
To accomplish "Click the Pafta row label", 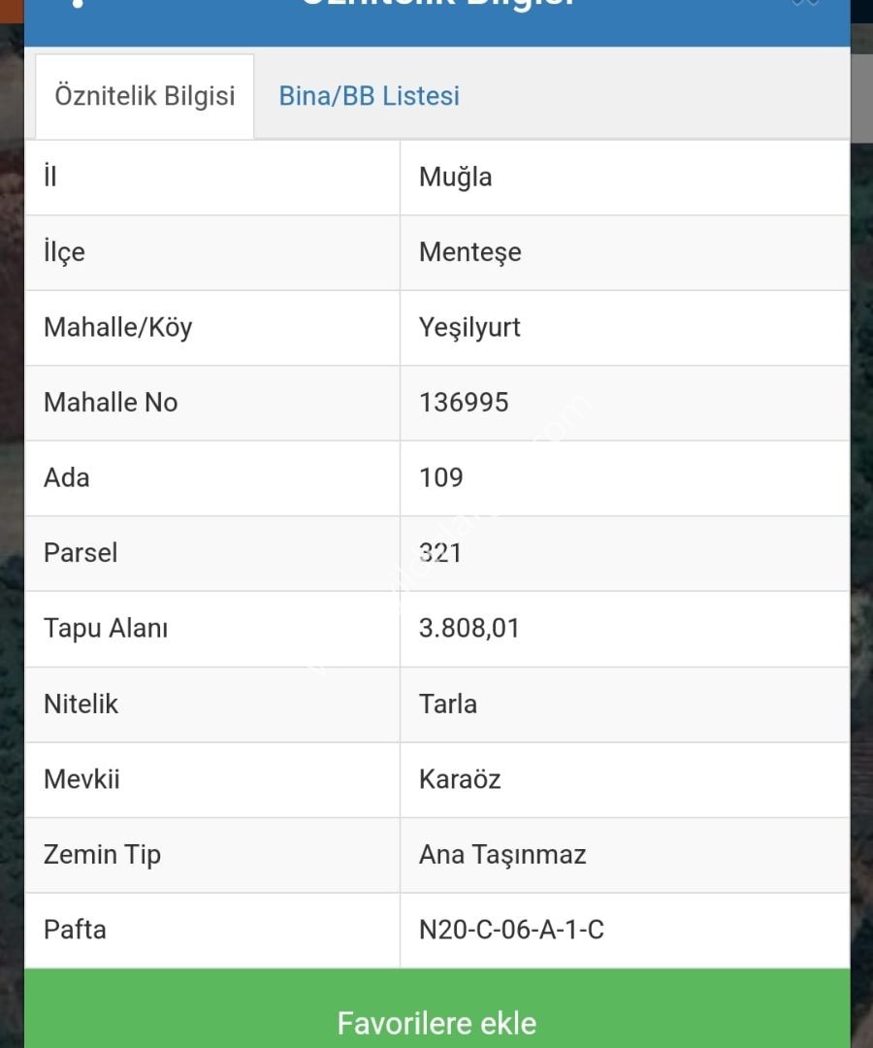I will click(75, 930).
